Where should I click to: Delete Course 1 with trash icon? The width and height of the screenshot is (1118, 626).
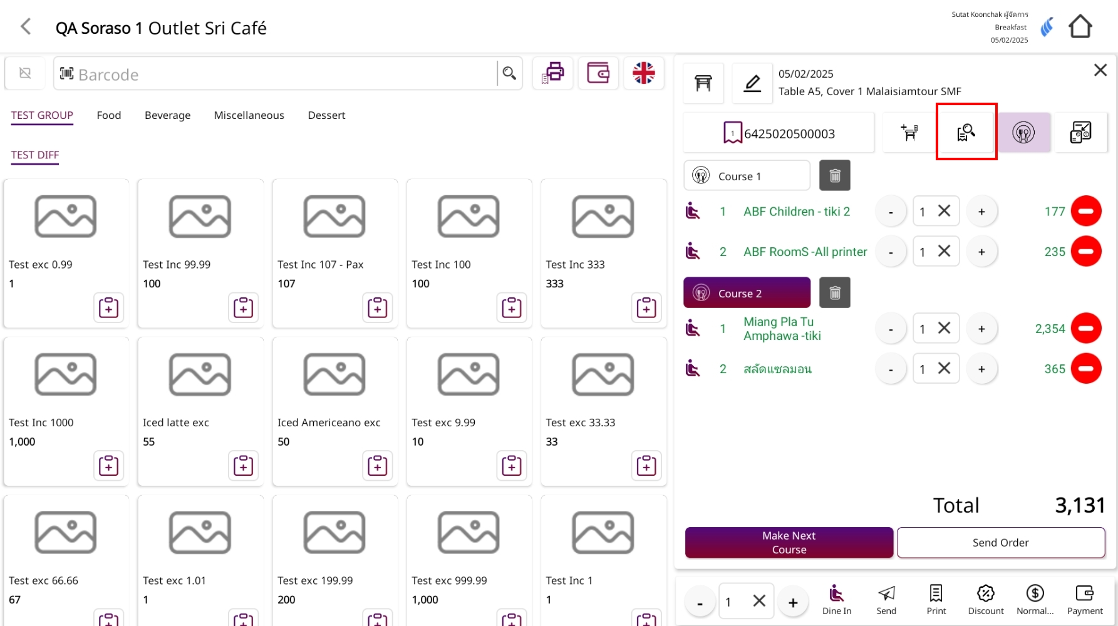[x=834, y=176]
